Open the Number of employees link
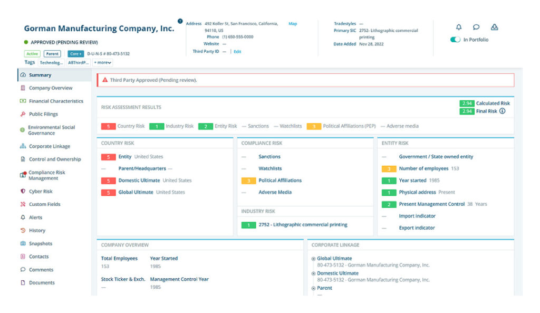This screenshot has height=313, width=540. click(423, 168)
